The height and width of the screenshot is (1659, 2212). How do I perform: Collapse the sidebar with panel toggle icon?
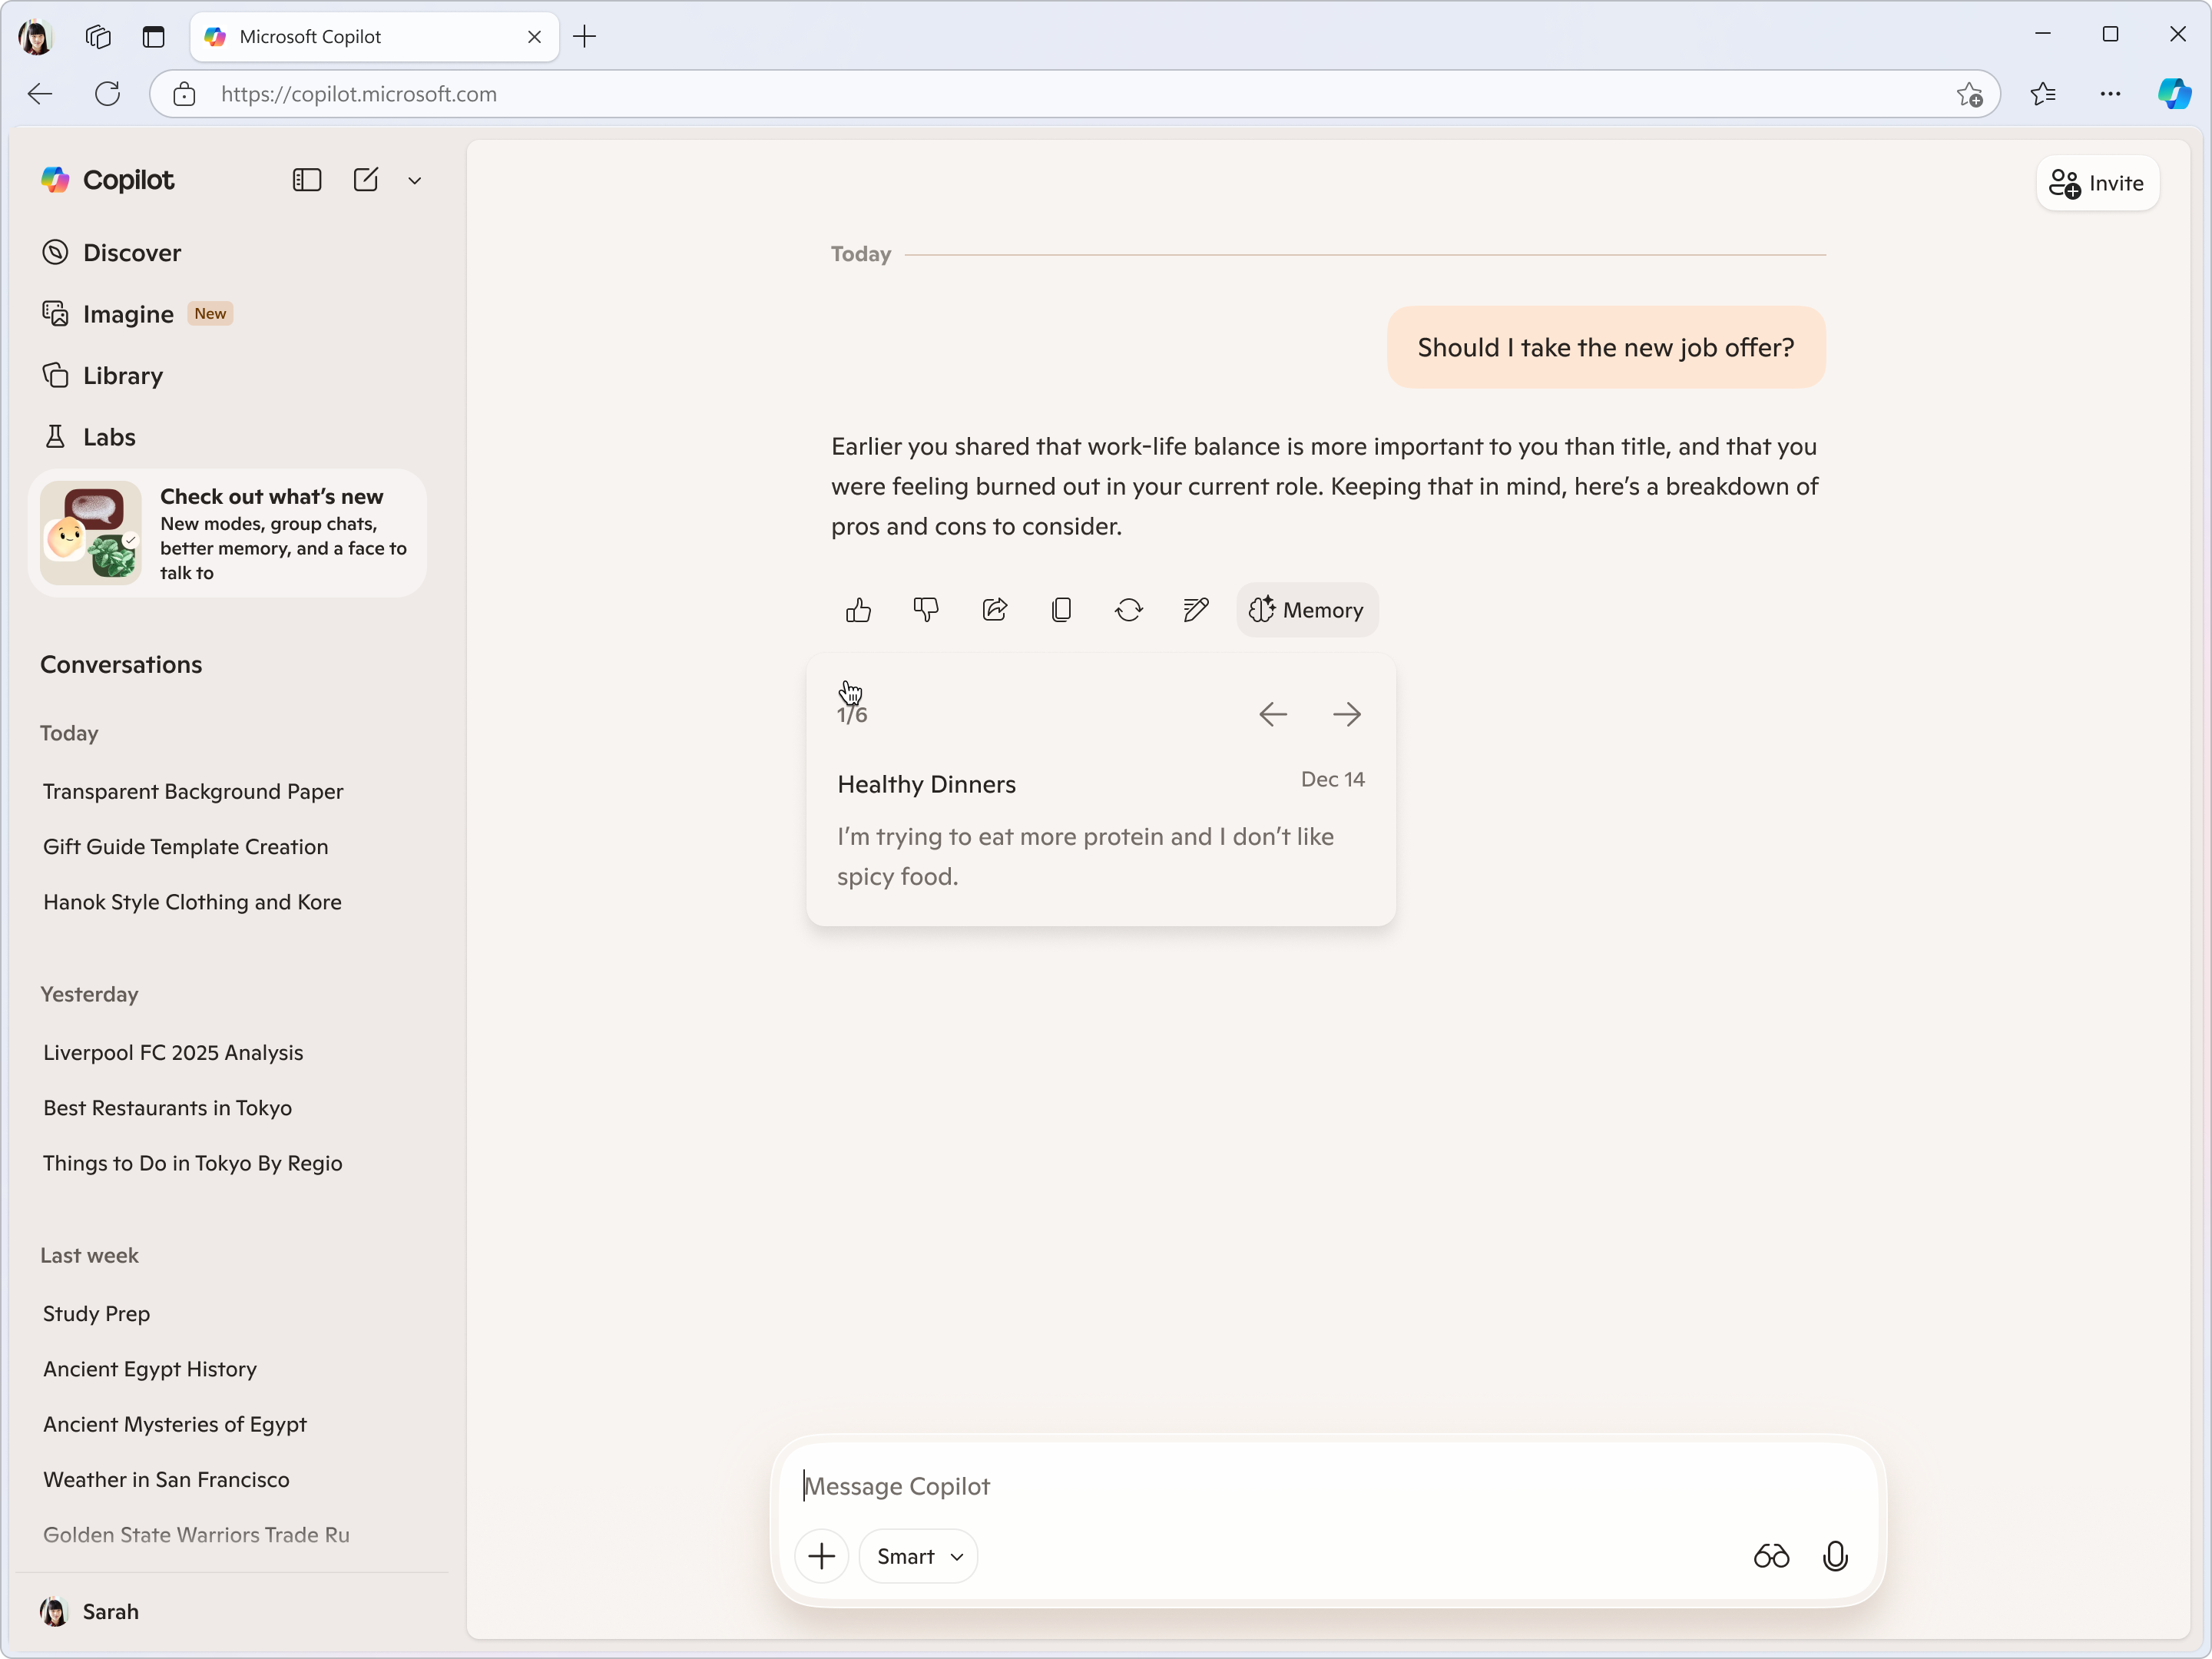306,180
